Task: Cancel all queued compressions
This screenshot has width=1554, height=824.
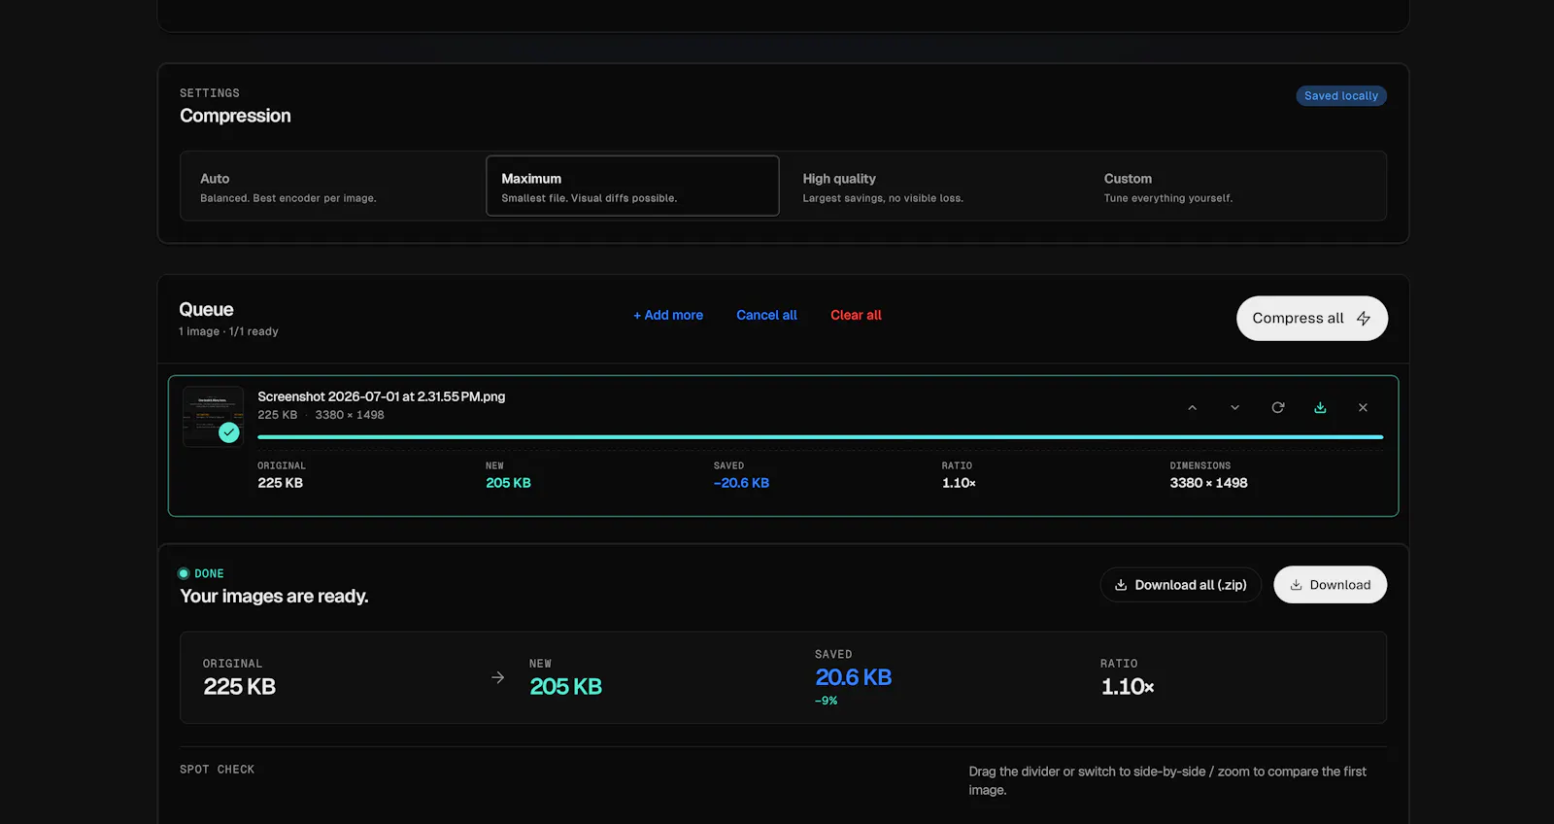Action: point(766,315)
